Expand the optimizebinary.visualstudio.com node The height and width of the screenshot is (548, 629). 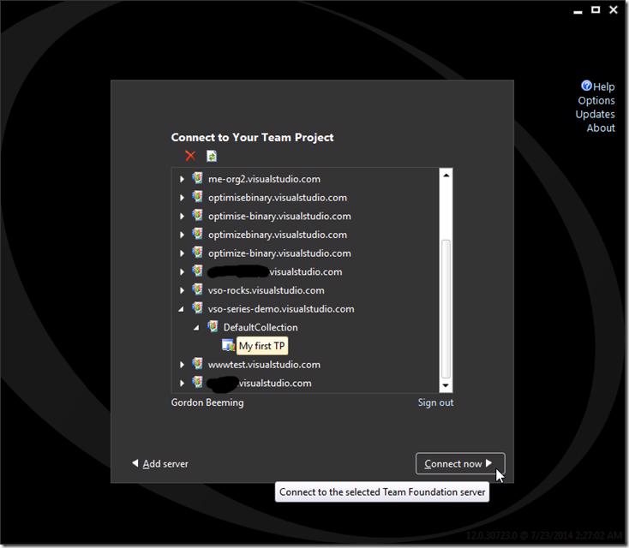click(183, 235)
